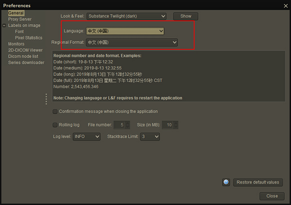Viewport: 291px width, 205px height.
Task: Click the File number spinner field
Action: [x=118, y=125]
